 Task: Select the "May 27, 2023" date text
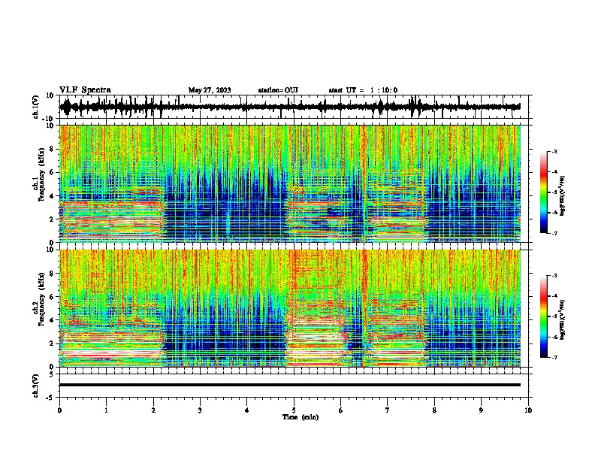pos(210,90)
